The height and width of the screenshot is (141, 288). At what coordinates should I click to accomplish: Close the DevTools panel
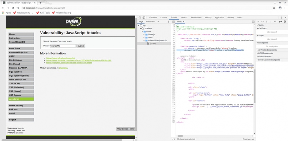pyautogui.click(x=286, y=17)
